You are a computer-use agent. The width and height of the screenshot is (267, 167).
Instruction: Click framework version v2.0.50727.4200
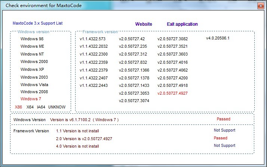tap(172, 78)
